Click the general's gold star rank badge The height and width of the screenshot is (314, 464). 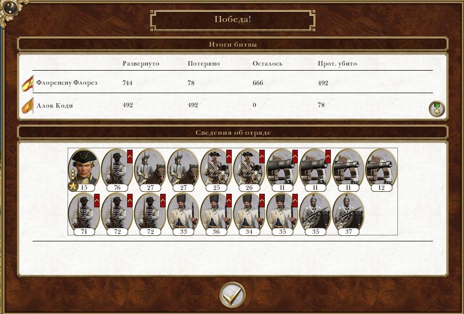(x=73, y=186)
